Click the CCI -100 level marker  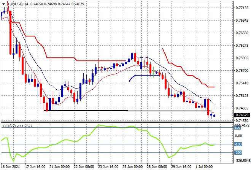tap(238, 144)
